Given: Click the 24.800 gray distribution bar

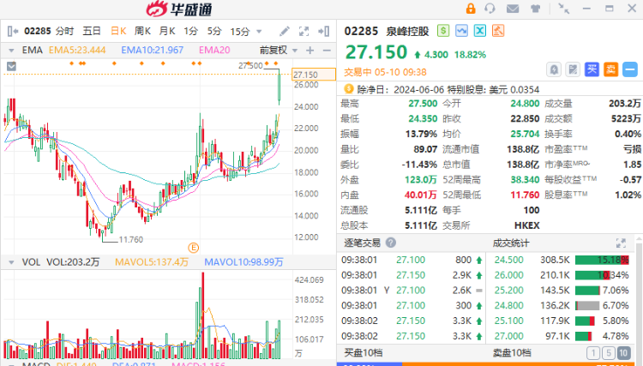Looking at the screenshot, I should click(x=587, y=305).
